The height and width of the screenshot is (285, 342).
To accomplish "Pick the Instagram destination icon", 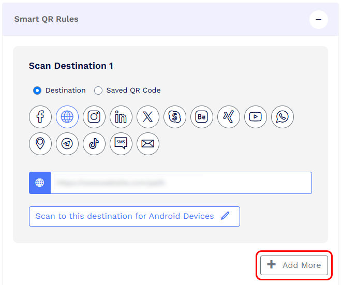I will click(94, 117).
